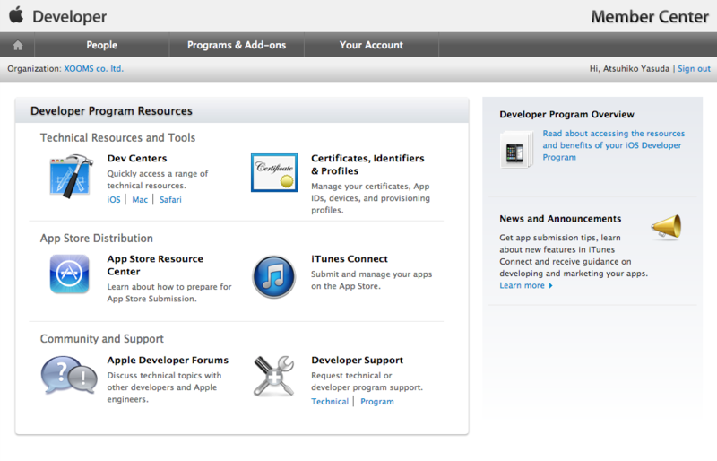Viewport: 717px width, 461px height.
Task: Open the iTunes Connect heading
Action: [350, 259]
